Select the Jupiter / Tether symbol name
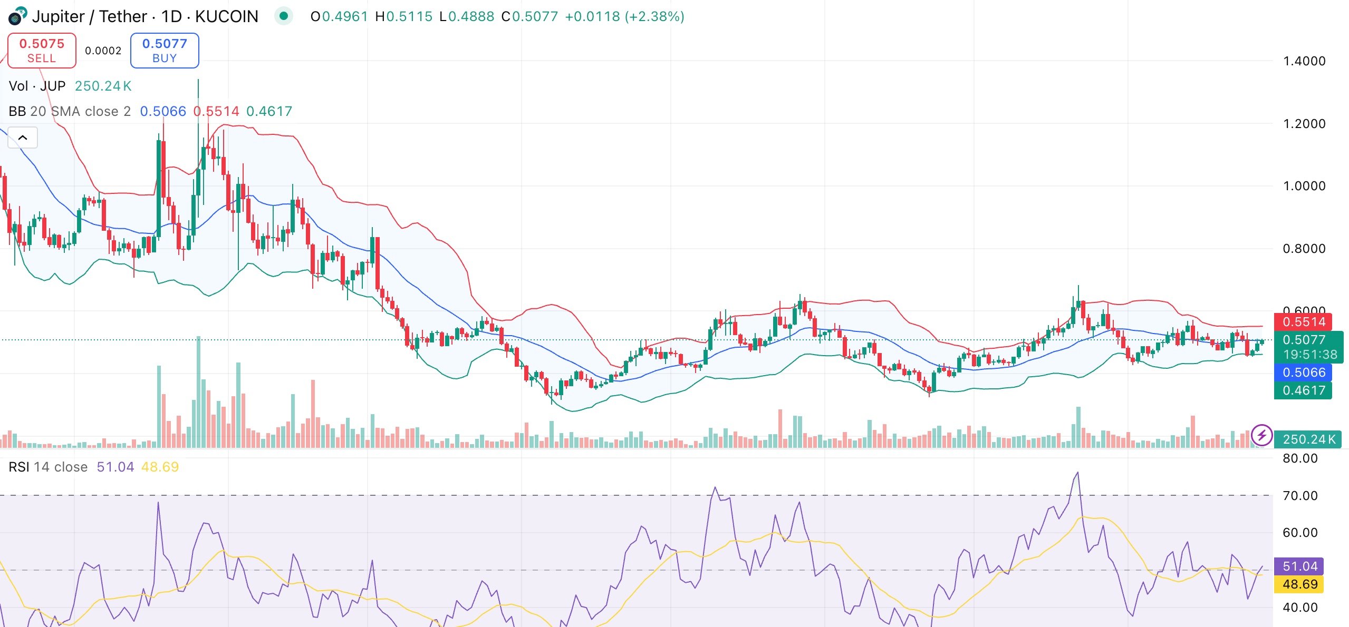 pos(89,16)
